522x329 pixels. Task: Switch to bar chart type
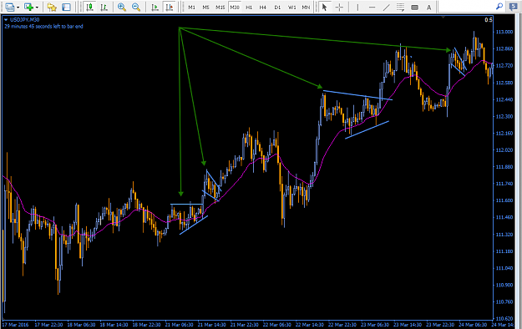[x=104, y=7]
